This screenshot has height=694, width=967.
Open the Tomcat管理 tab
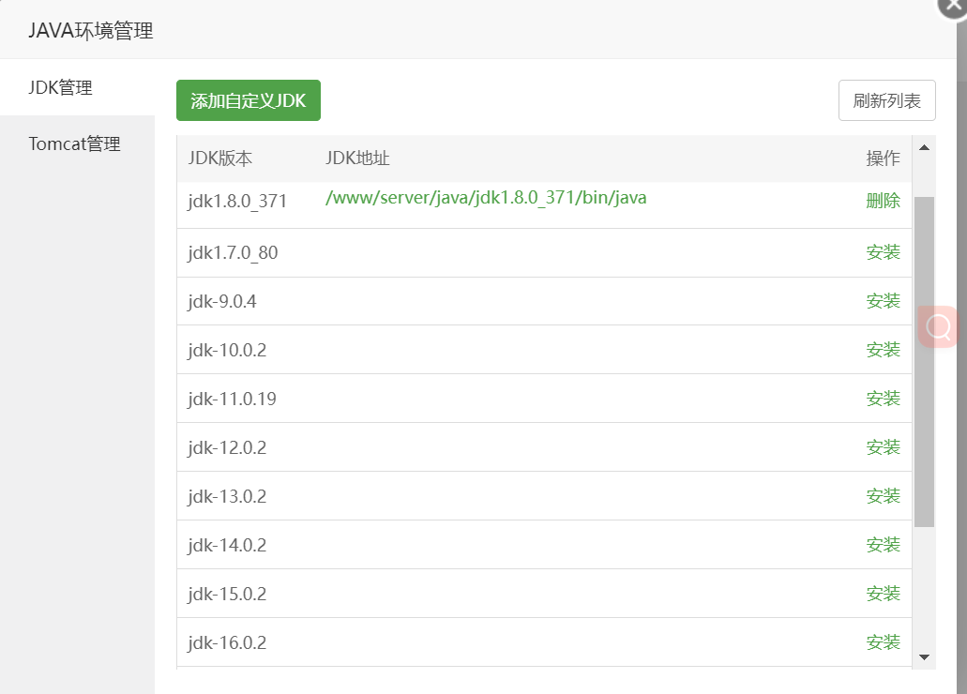75,144
